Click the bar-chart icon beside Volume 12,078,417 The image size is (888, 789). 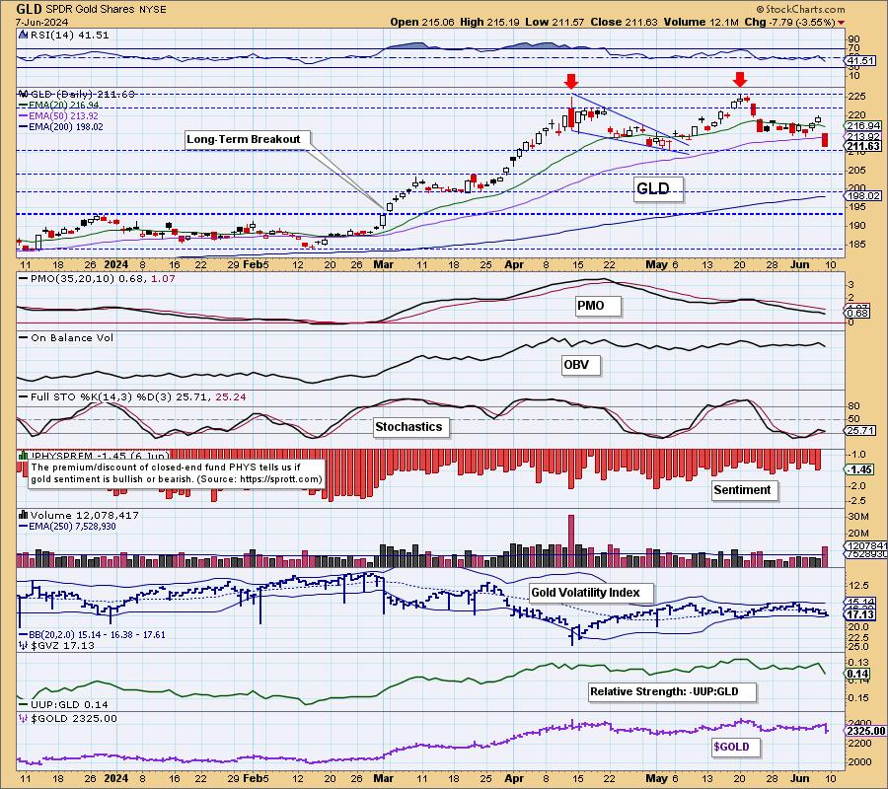[x=24, y=515]
